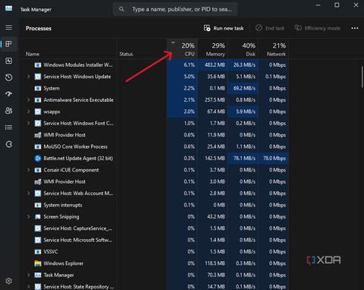The height and width of the screenshot is (290, 364).
Task: Click the End task button
Action: 270,28
